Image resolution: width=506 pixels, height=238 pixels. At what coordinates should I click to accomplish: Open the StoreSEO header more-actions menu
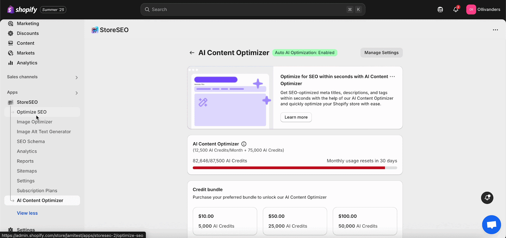pyautogui.click(x=495, y=30)
